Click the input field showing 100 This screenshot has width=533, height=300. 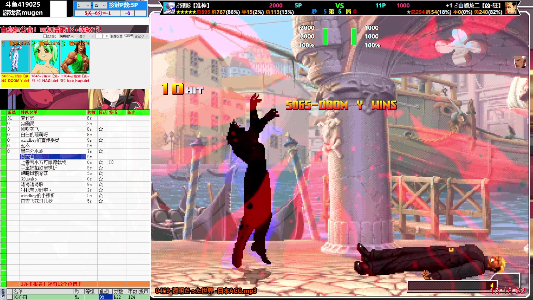point(105,36)
